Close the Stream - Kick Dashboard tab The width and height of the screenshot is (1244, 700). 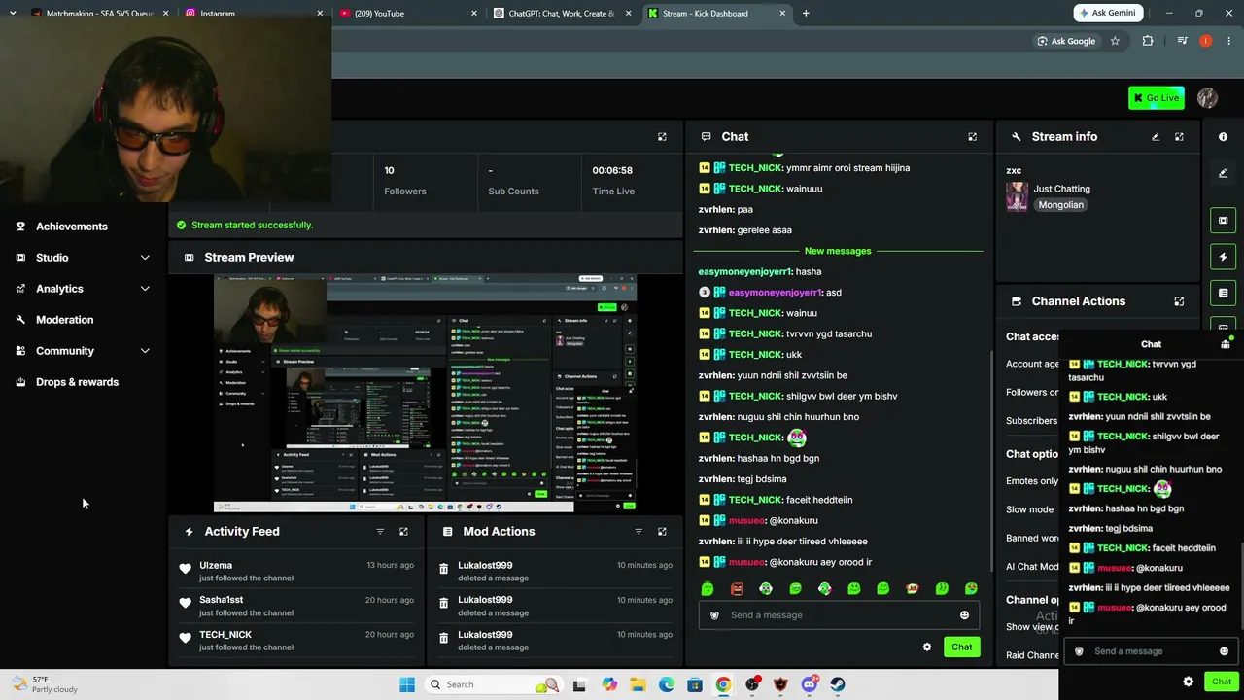[782, 14]
